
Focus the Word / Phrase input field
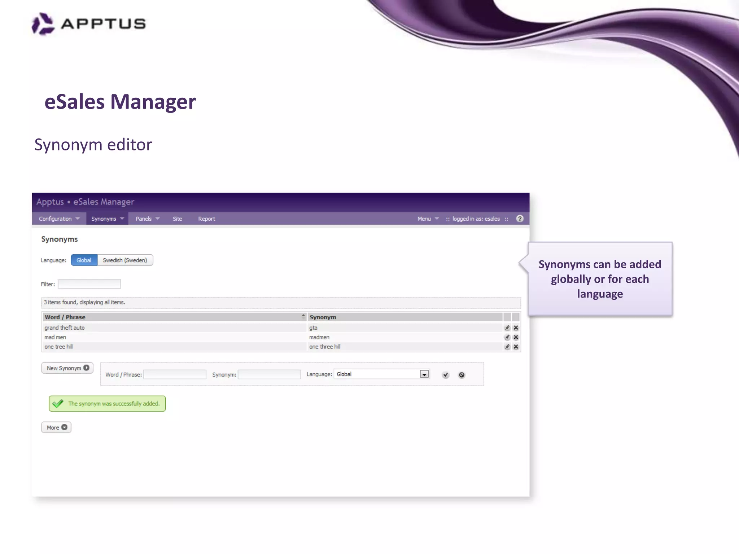(175, 374)
